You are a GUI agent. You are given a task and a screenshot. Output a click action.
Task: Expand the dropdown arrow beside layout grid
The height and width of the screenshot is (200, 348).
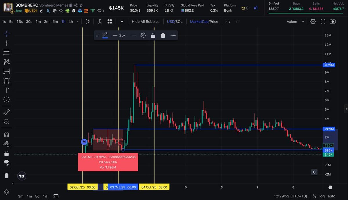[x=122, y=21]
